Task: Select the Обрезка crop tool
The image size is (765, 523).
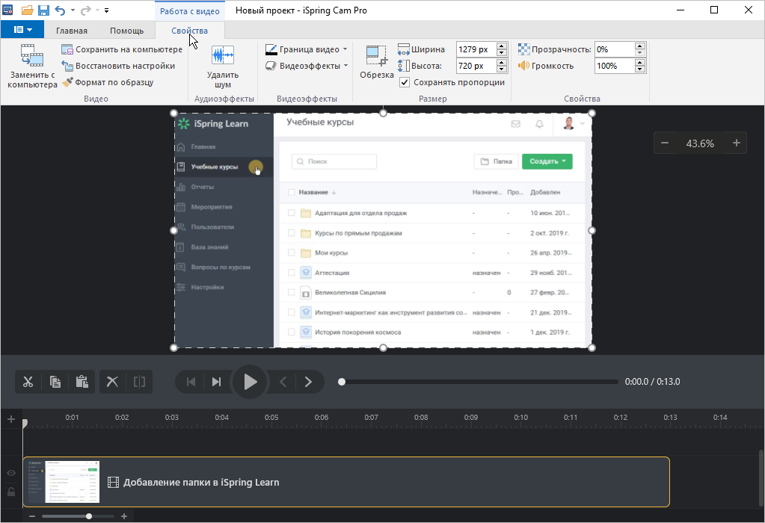Action: point(377,62)
